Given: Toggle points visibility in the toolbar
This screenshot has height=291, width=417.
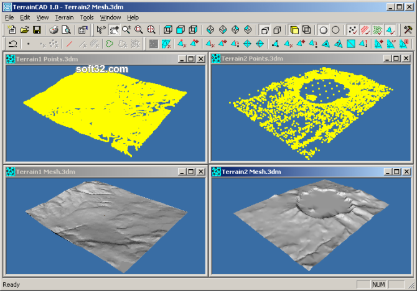Looking at the screenshot, I should point(353,30).
